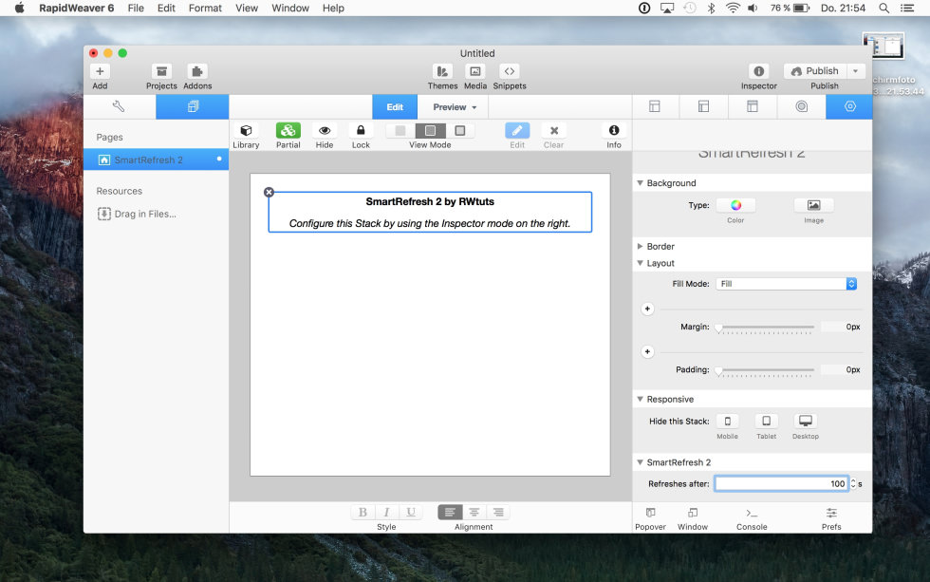Viewport: 930px width, 582px height.
Task: Select middle dark view mode button
Action: coord(431,130)
